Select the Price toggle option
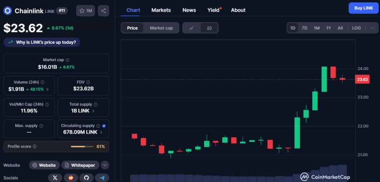 (x=132, y=28)
